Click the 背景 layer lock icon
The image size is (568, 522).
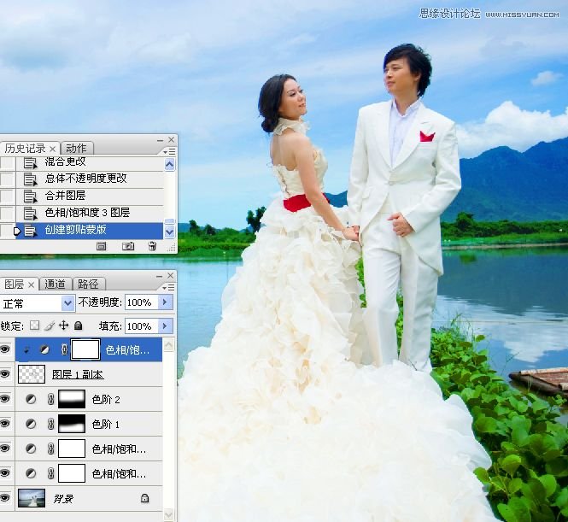click(144, 498)
